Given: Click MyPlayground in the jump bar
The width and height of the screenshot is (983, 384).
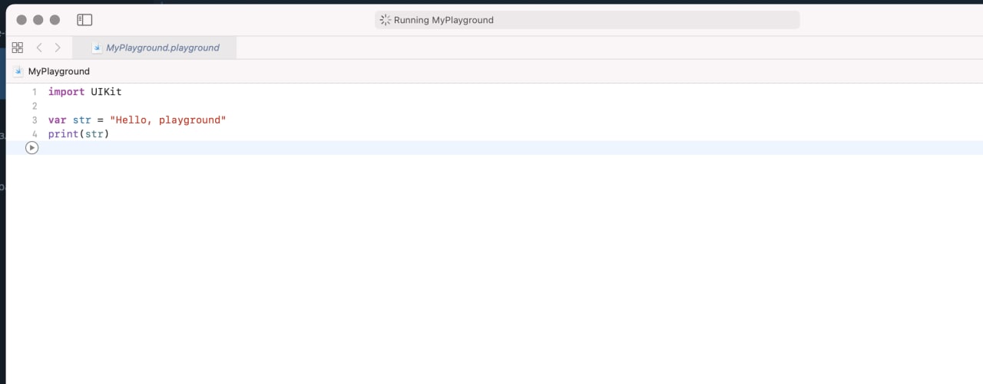Looking at the screenshot, I should 59,71.
